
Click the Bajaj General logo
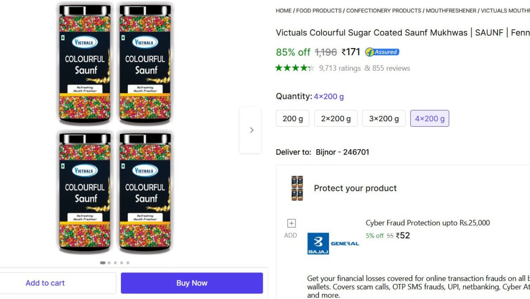point(333,243)
